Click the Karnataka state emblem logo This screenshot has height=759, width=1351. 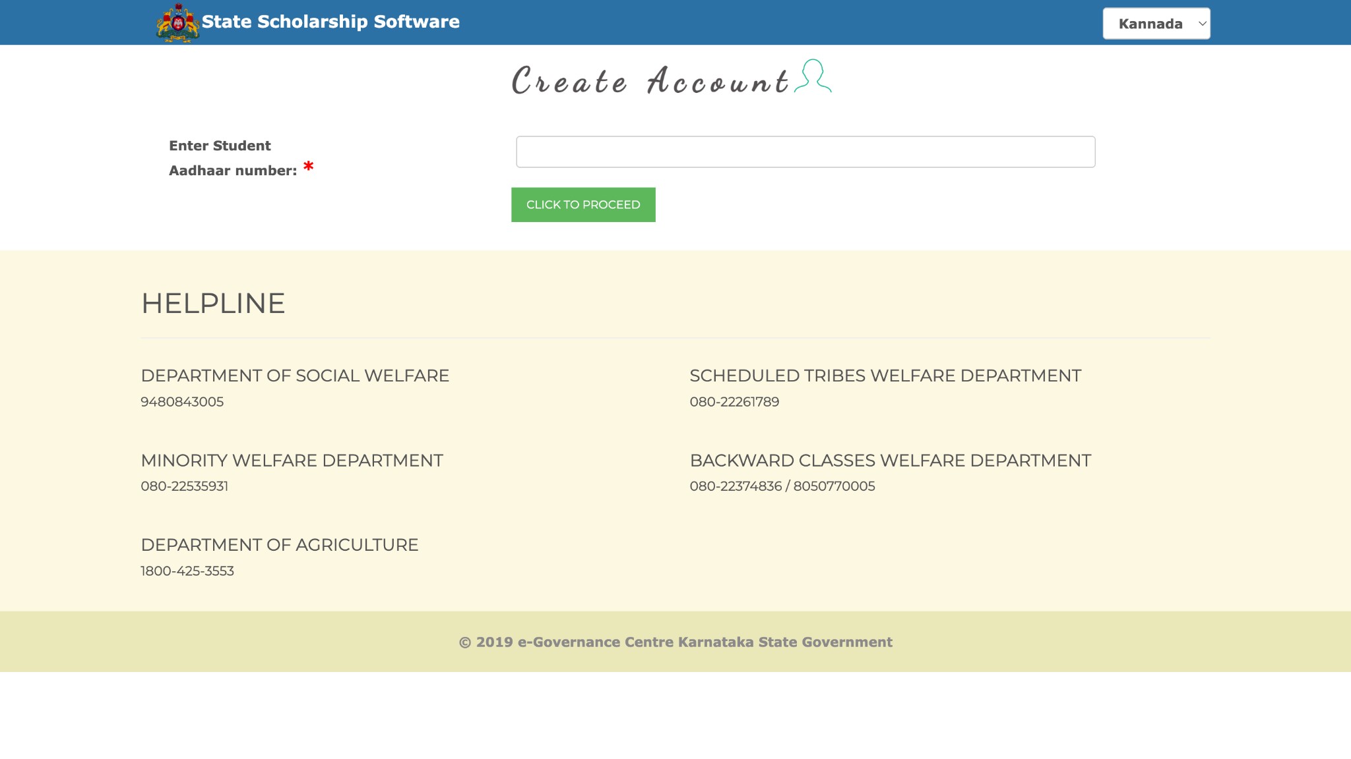click(x=177, y=23)
